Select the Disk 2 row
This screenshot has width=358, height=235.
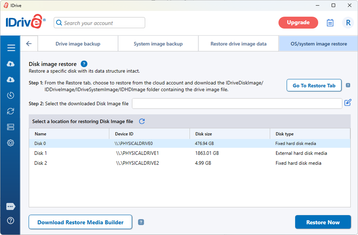click(190, 163)
